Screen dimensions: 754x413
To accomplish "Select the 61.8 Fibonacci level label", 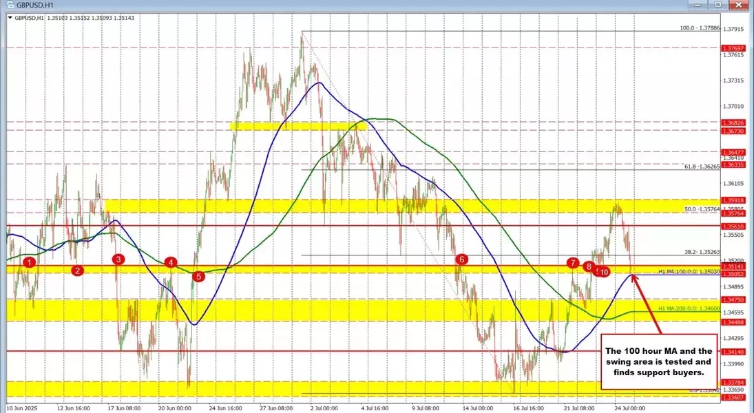I will (x=700, y=167).
